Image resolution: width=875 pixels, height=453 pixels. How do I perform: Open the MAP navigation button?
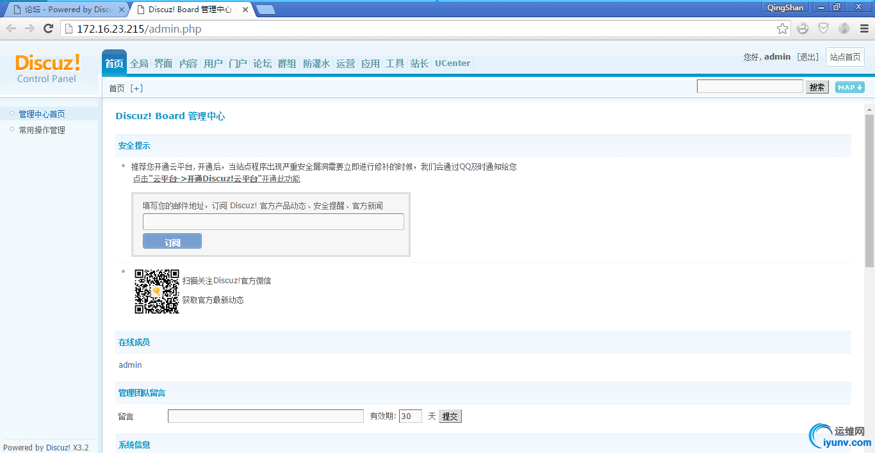tap(850, 87)
